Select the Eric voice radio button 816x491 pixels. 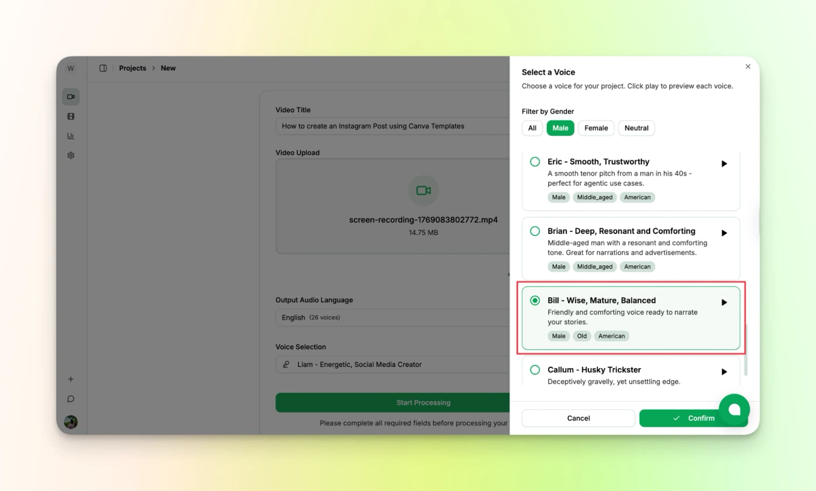coord(534,162)
